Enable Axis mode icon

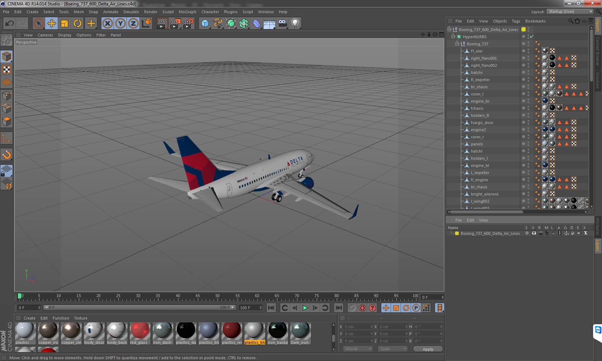click(x=7, y=138)
